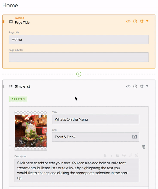This screenshot has width=158, height=189.
Task: Click the ADD ITEM button
Action: (x=18, y=99)
